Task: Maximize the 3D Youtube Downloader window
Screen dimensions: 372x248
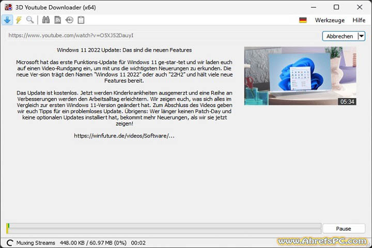Action: [336, 7]
